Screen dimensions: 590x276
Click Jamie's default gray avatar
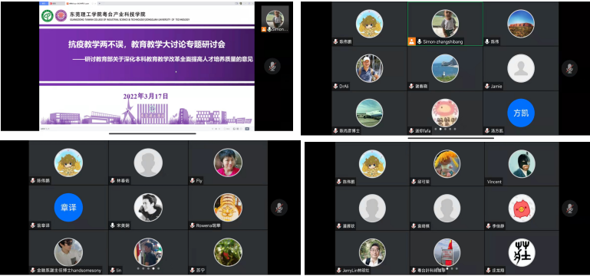pos(521,68)
